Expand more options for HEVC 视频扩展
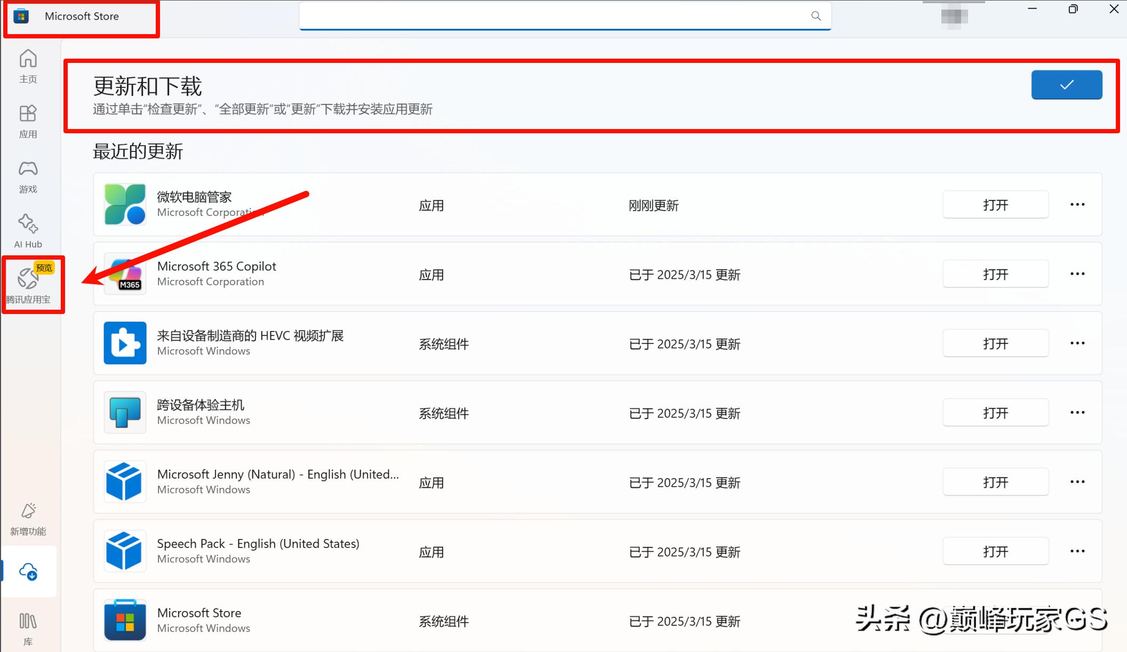This screenshot has width=1127, height=652. click(1077, 343)
